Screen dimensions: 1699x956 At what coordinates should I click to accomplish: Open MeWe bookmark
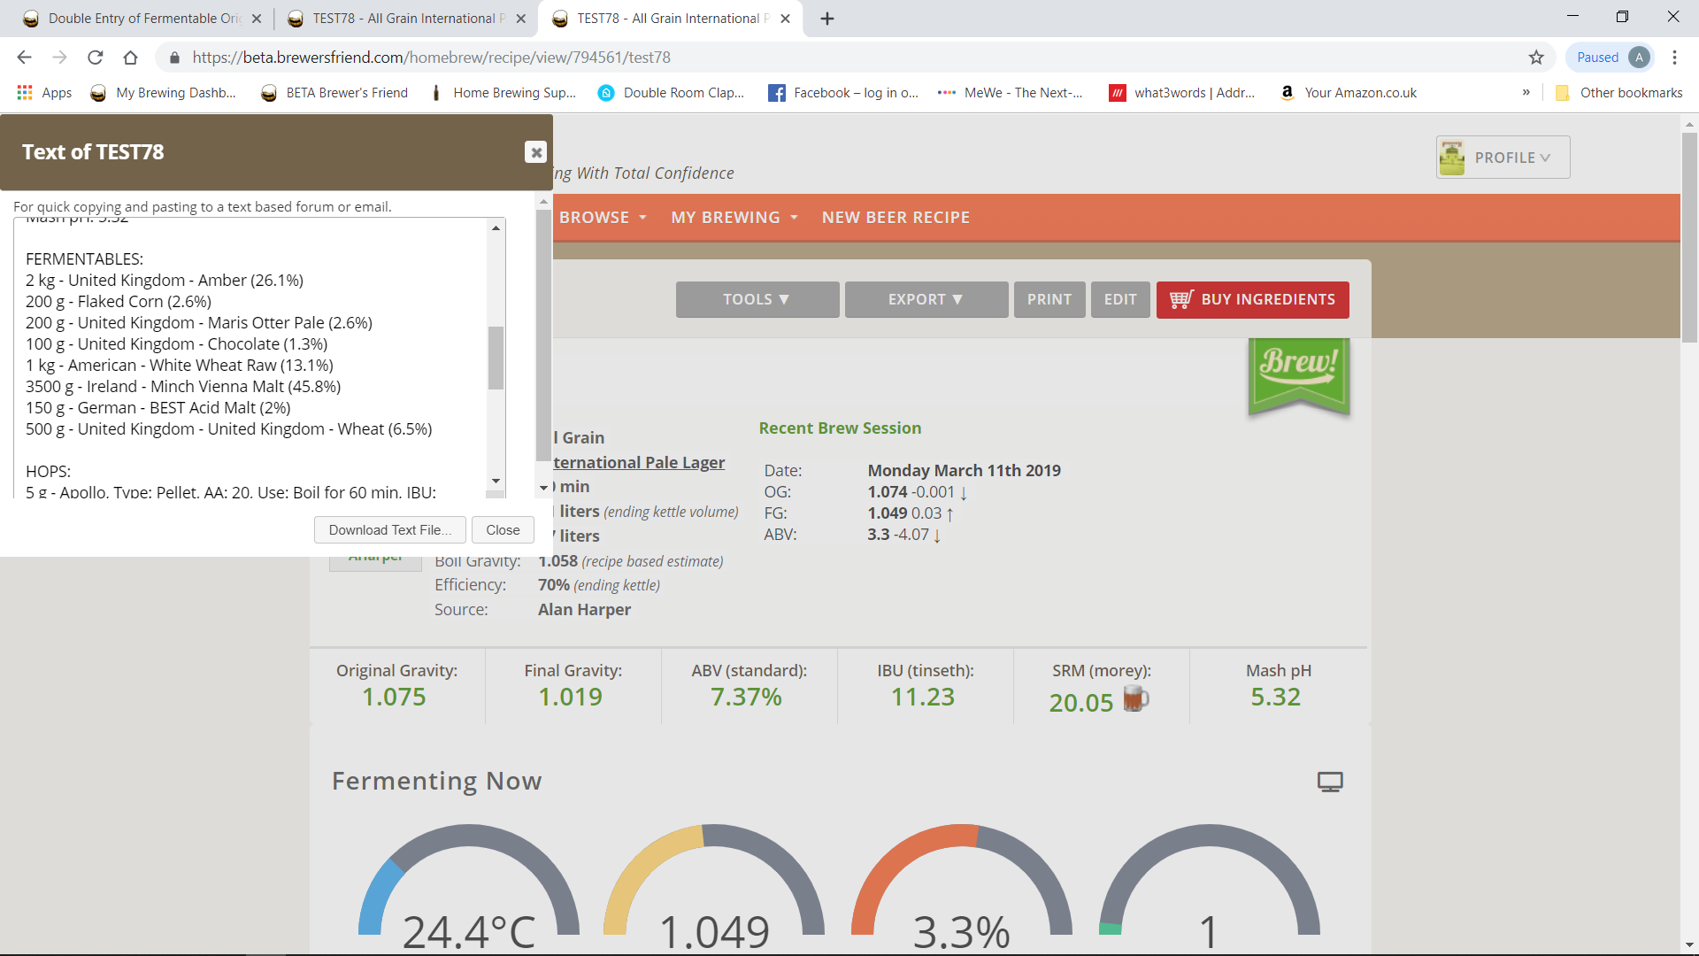click(1011, 93)
